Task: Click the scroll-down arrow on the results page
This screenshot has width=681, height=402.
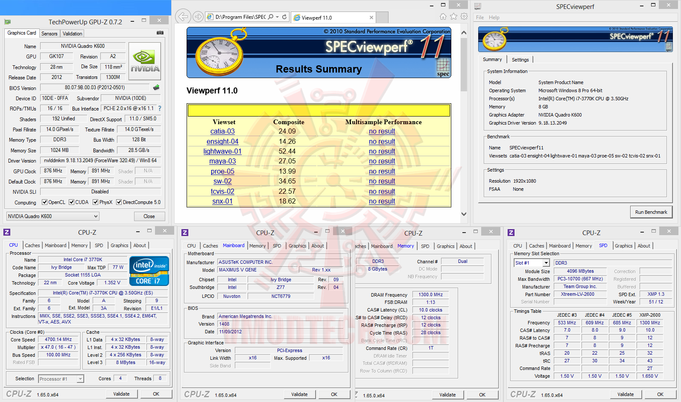Action: 464,214
